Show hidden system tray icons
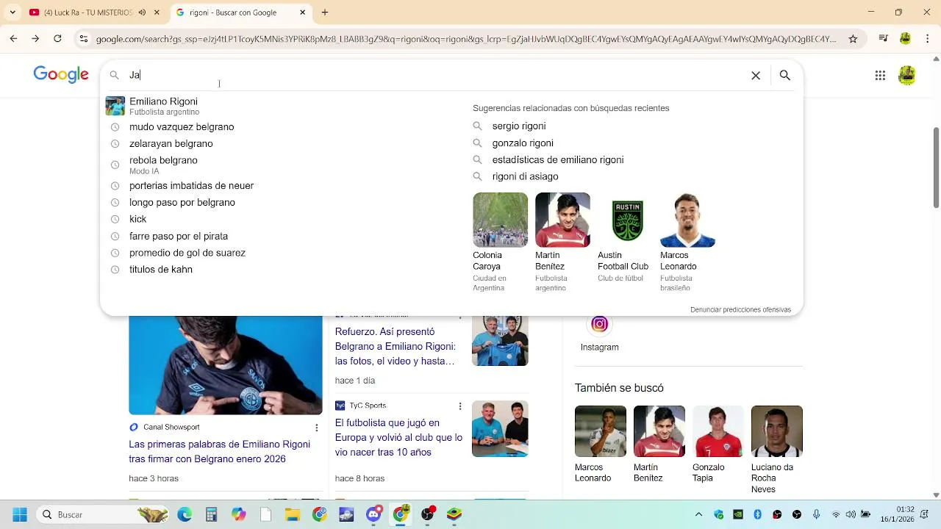The width and height of the screenshot is (941, 529). pos(698,514)
